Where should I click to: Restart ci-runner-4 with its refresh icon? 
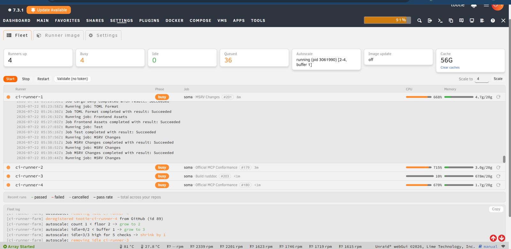pos(498,185)
